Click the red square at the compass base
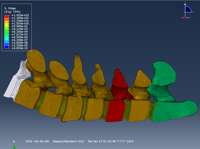Viewport: 200px width, 149px height. [x=185, y=18]
